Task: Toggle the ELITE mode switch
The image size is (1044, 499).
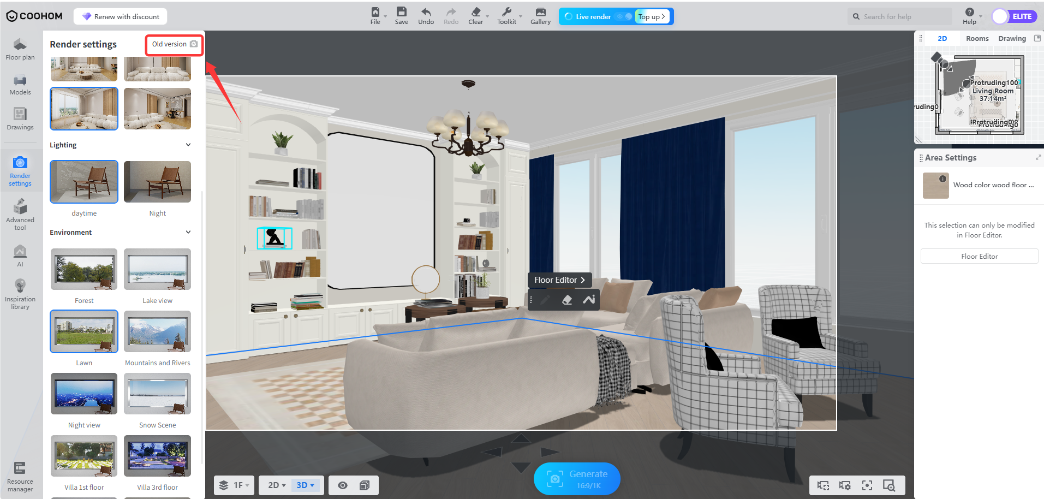Action: point(1013,16)
